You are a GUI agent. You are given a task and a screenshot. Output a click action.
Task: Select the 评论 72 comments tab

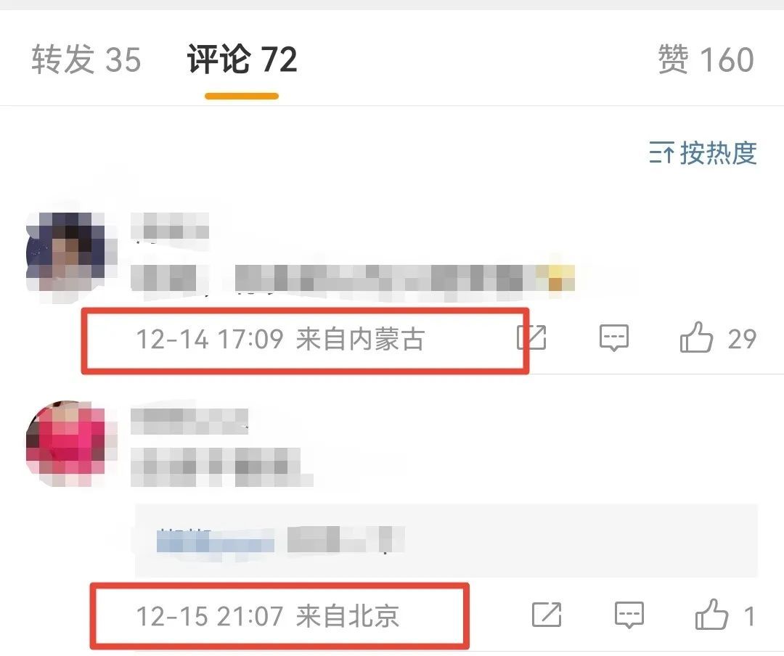pos(242,59)
